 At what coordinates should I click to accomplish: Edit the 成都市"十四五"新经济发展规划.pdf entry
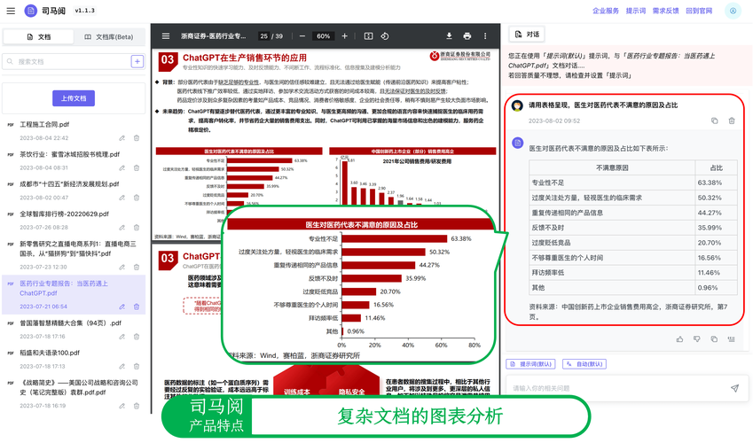tap(122, 198)
